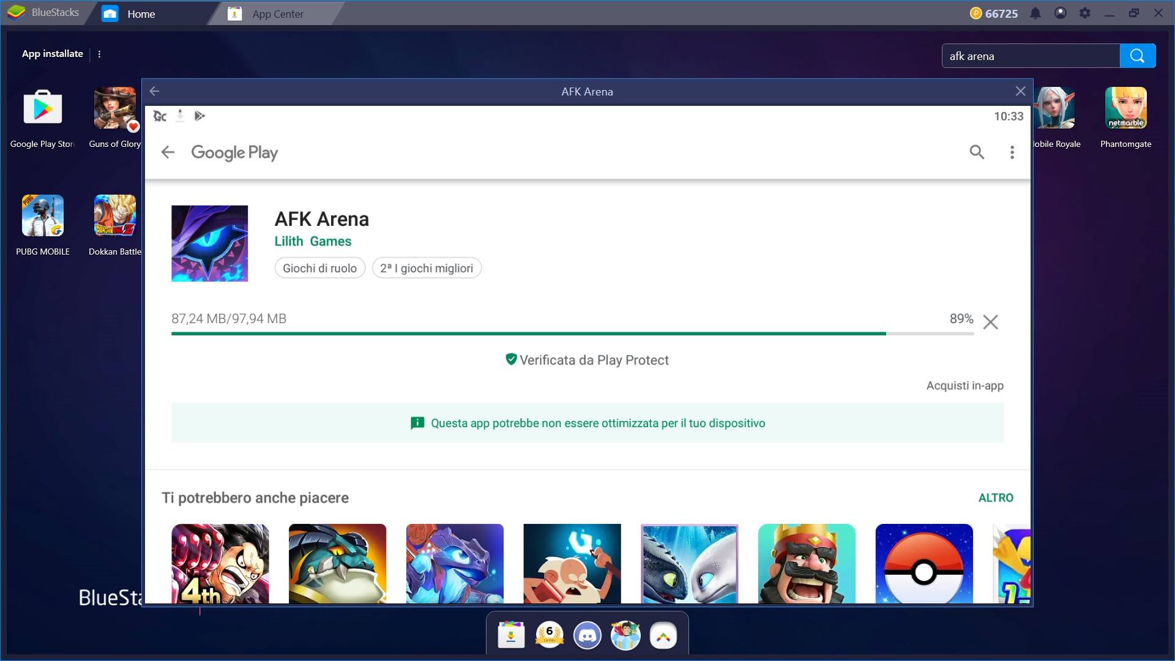Click the 10:33 clock in status bar
This screenshot has width=1175, height=661.
pos(1009,116)
